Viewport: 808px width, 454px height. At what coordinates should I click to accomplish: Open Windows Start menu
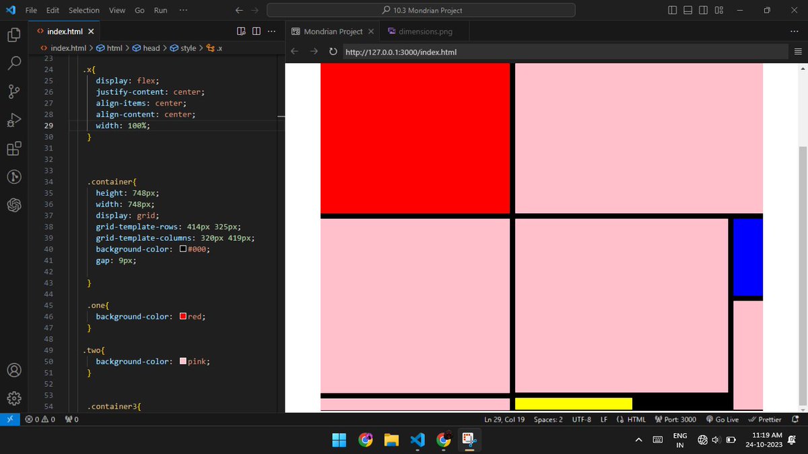tap(339, 440)
